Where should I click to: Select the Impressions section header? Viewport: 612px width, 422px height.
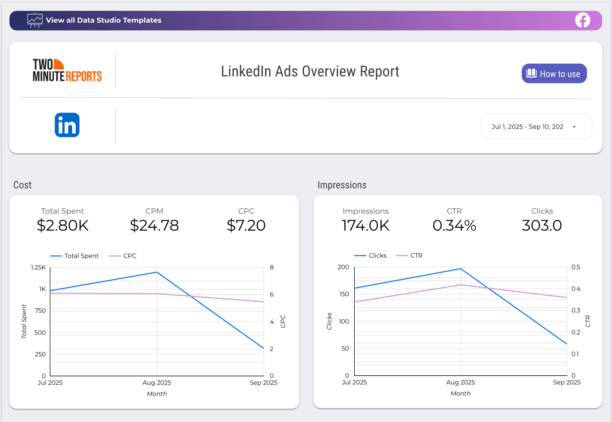(x=342, y=185)
